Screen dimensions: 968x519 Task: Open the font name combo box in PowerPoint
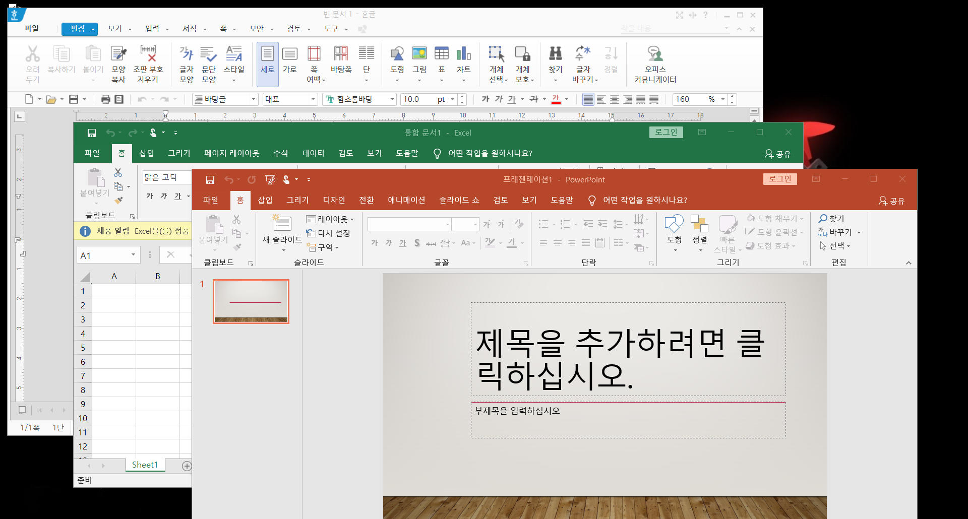click(409, 224)
